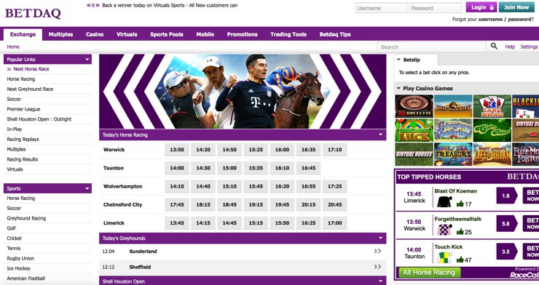This screenshot has height=285, width=539.
Task: Launch the 3 Card Brag game tile
Action: [492, 106]
